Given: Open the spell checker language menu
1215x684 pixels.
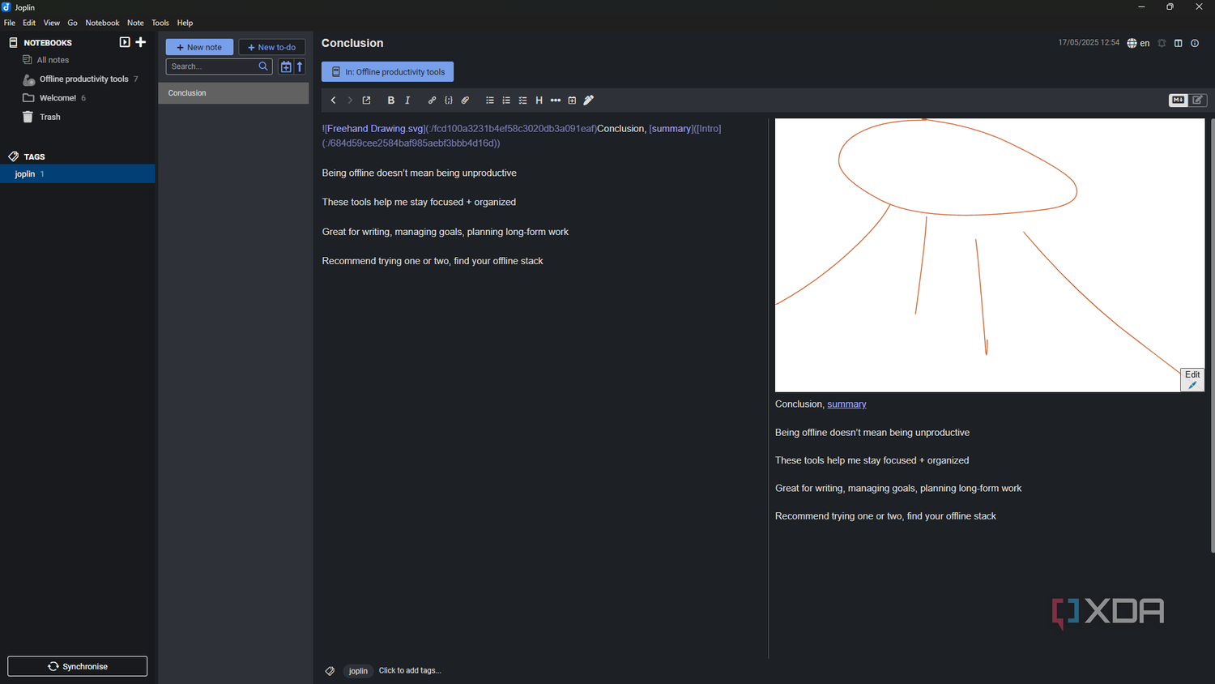Looking at the screenshot, I should click(x=1138, y=43).
